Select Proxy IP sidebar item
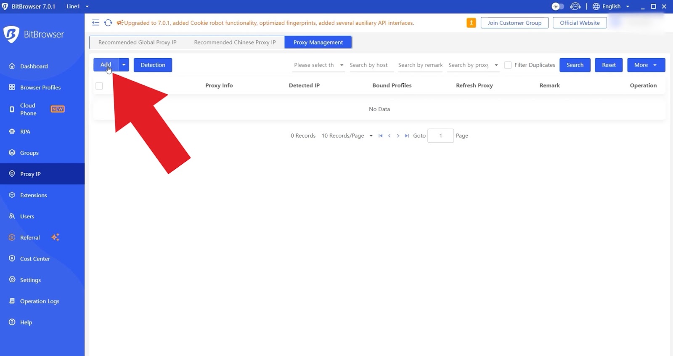This screenshot has height=356, width=673. pyautogui.click(x=42, y=174)
